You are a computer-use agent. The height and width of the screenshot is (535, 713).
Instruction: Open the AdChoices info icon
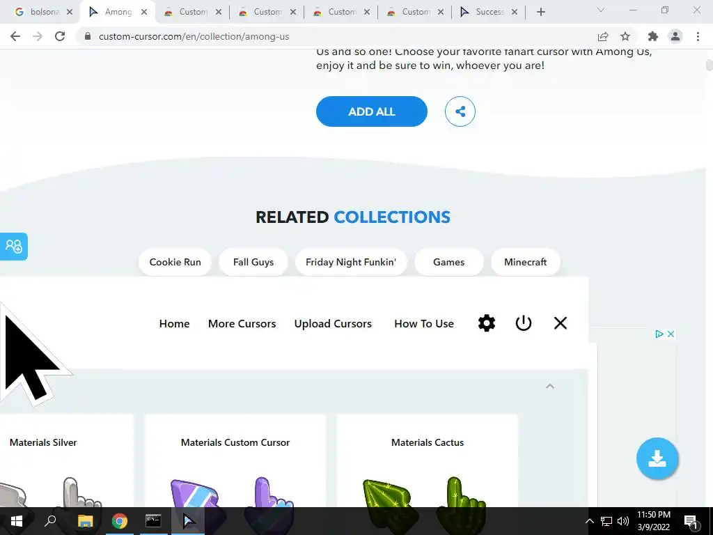click(x=659, y=334)
